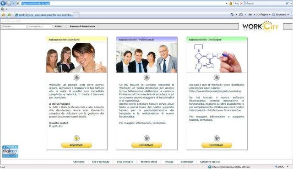Screen dimensions: 293x169
Task: Click the DigiCert secured badge
Action: 10,152
